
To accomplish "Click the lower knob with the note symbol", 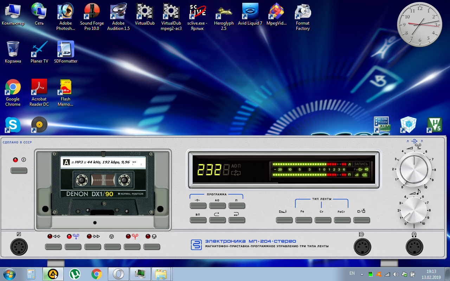I will tap(413, 210).
